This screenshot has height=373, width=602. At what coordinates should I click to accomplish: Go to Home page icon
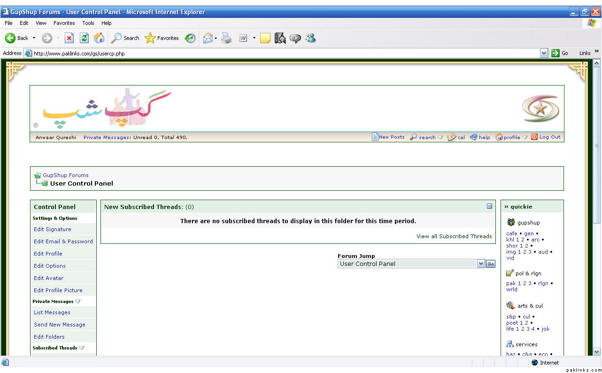pyautogui.click(x=99, y=38)
